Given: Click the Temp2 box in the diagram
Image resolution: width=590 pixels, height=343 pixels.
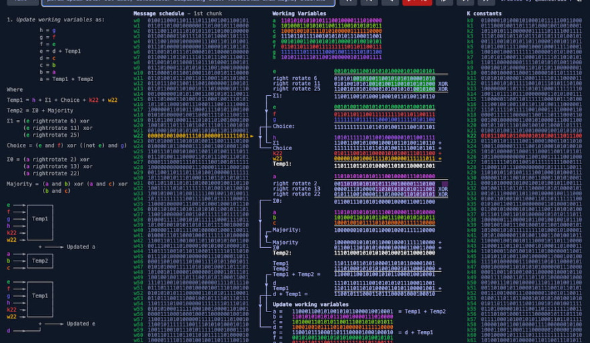Looking at the screenshot, I should click(40, 261).
